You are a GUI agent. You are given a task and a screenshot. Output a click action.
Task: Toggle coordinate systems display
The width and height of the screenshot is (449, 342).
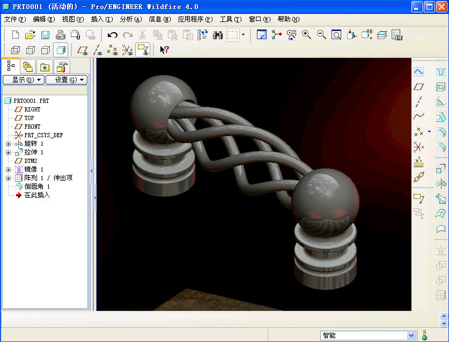pos(128,50)
